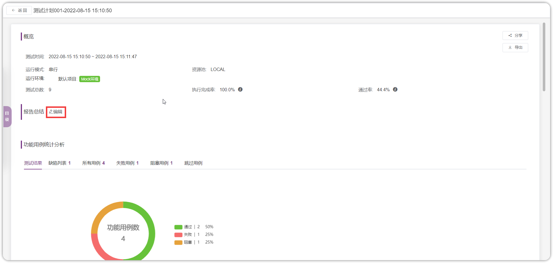Click orange 阻塞 legend swatch
Screen dimensions: 553x263
(x=178, y=242)
